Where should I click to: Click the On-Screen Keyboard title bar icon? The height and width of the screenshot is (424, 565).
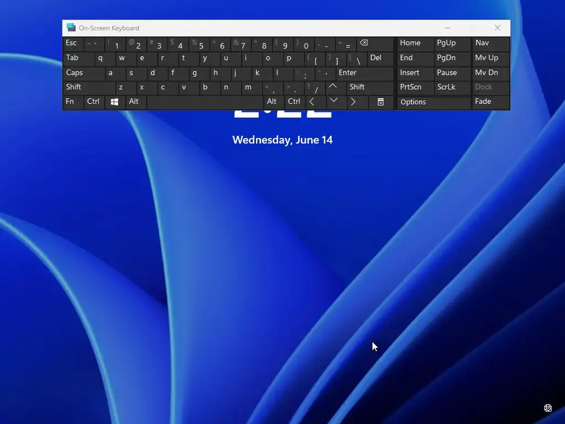coord(71,28)
